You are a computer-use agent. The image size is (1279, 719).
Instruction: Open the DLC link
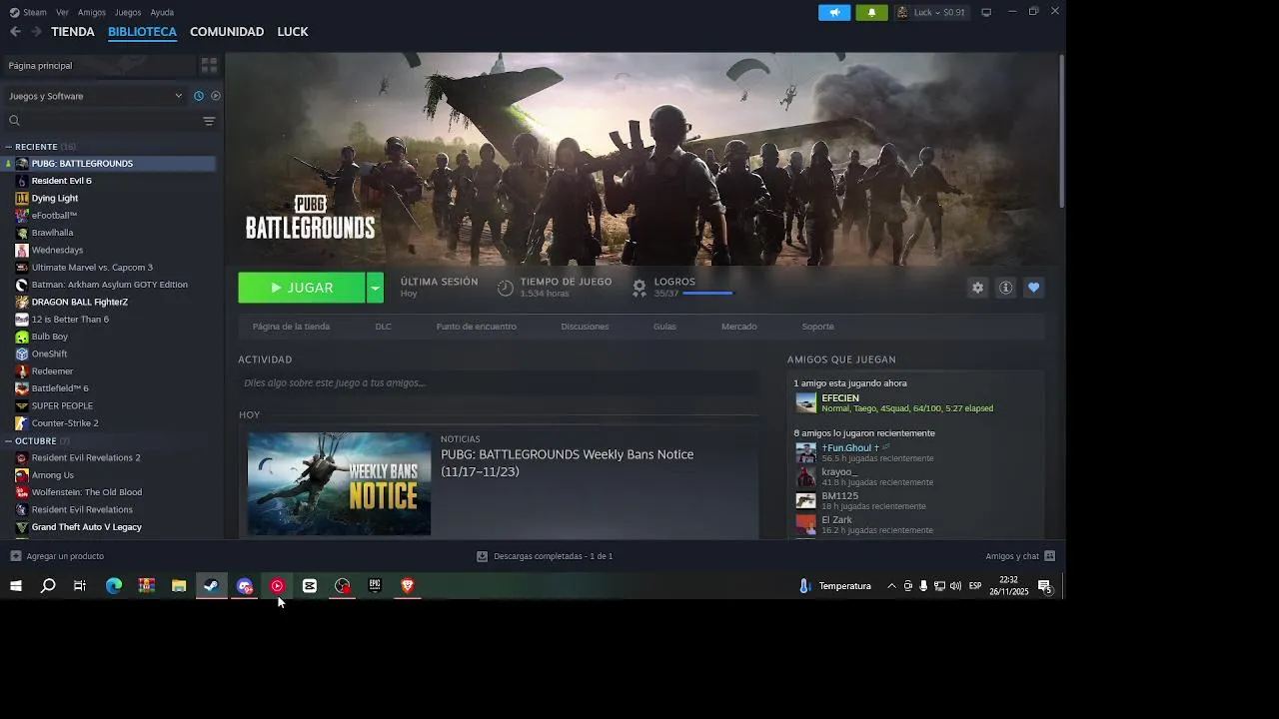[x=383, y=327]
